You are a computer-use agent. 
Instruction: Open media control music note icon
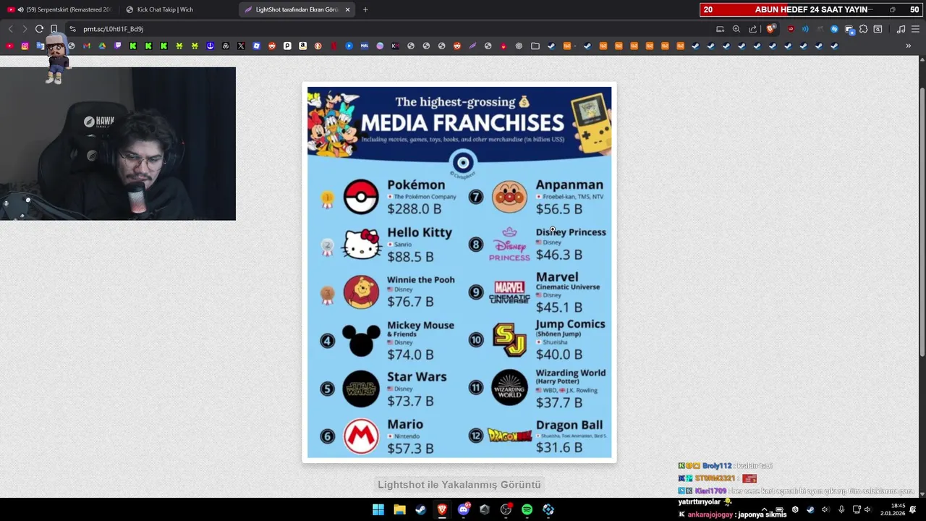[901, 29]
